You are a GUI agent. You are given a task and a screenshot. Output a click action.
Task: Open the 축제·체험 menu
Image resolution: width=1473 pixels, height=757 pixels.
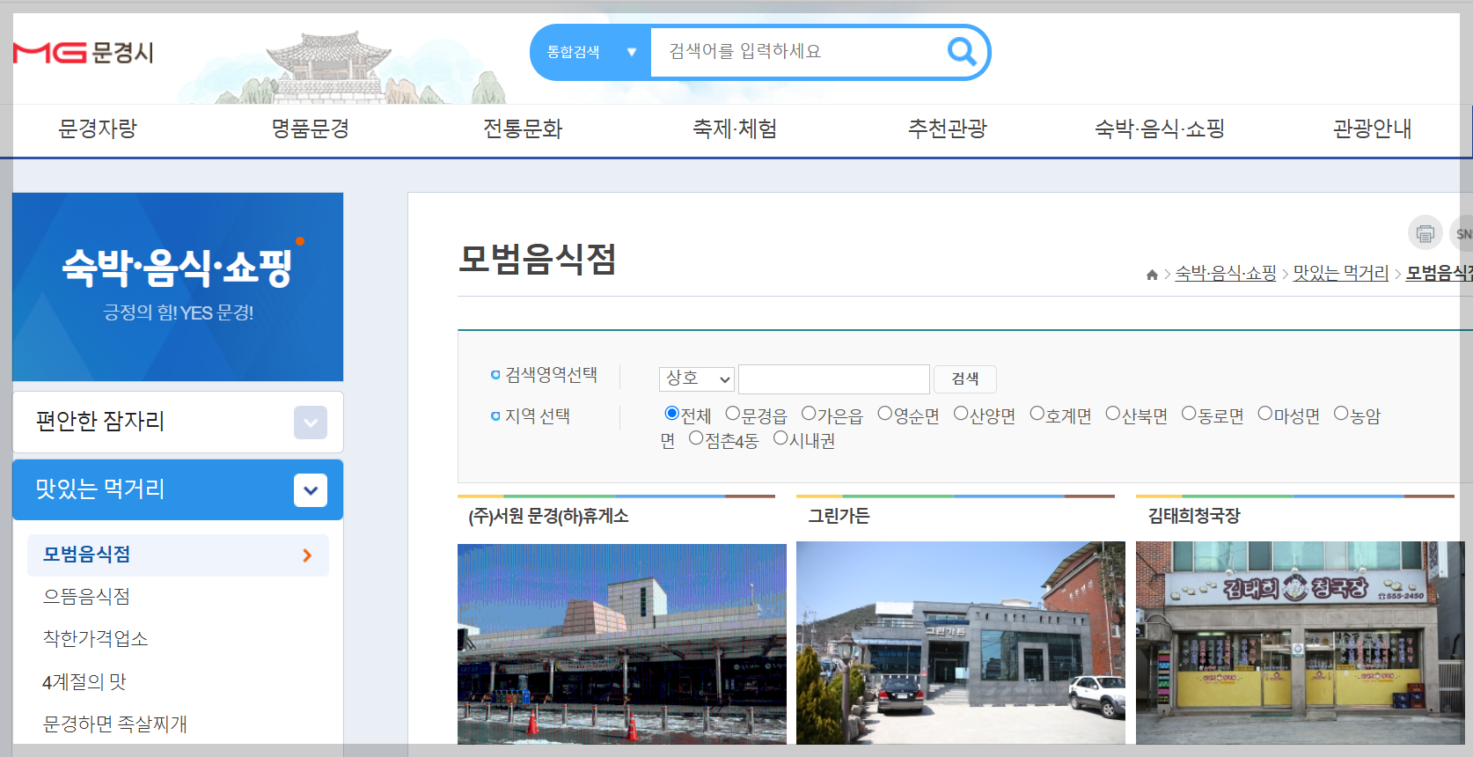pyautogui.click(x=735, y=129)
